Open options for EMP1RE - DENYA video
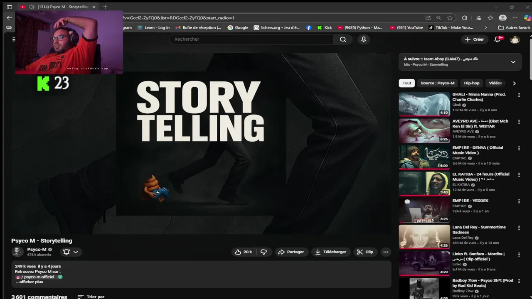532x299 pixels. point(519,148)
